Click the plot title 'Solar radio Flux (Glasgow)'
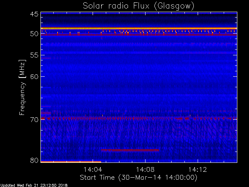This screenshot has height=187, width=249. (139, 6)
